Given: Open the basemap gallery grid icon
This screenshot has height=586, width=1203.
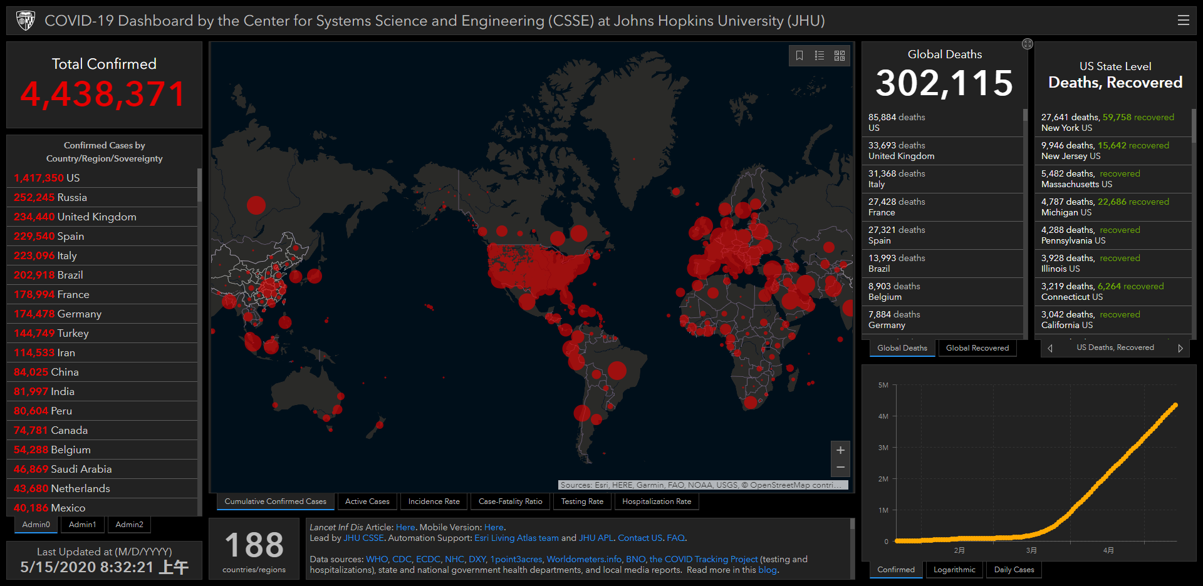Looking at the screenshot, I should click(x=840, y=56).
